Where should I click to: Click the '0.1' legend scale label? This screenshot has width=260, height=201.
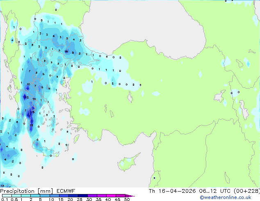pos(5,199)
